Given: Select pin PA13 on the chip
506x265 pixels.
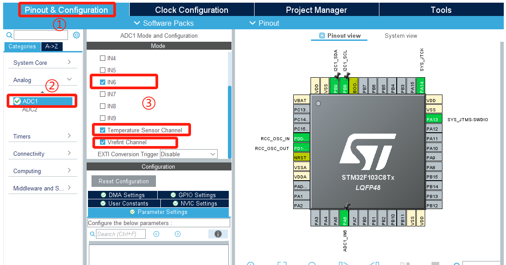Looking at the screenshot, I should [434, 119].
